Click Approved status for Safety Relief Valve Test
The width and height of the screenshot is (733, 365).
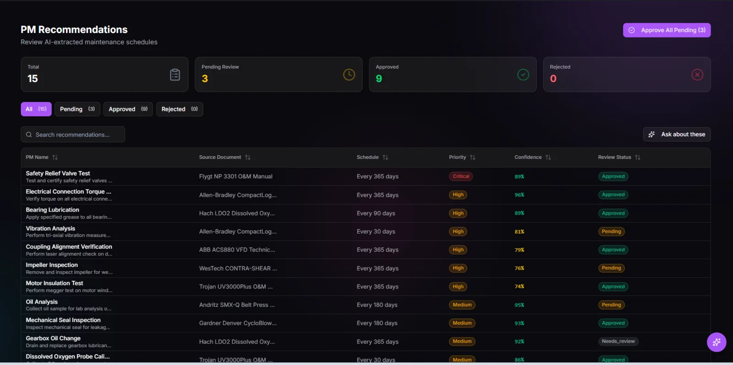pyautogui.click(x=613, y=176)
